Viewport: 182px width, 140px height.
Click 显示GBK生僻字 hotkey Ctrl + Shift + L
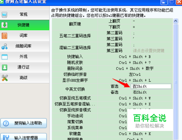[x=135, y=80]
